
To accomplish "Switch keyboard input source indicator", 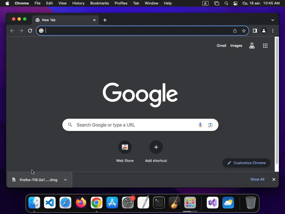I will [x=205, y=3].
